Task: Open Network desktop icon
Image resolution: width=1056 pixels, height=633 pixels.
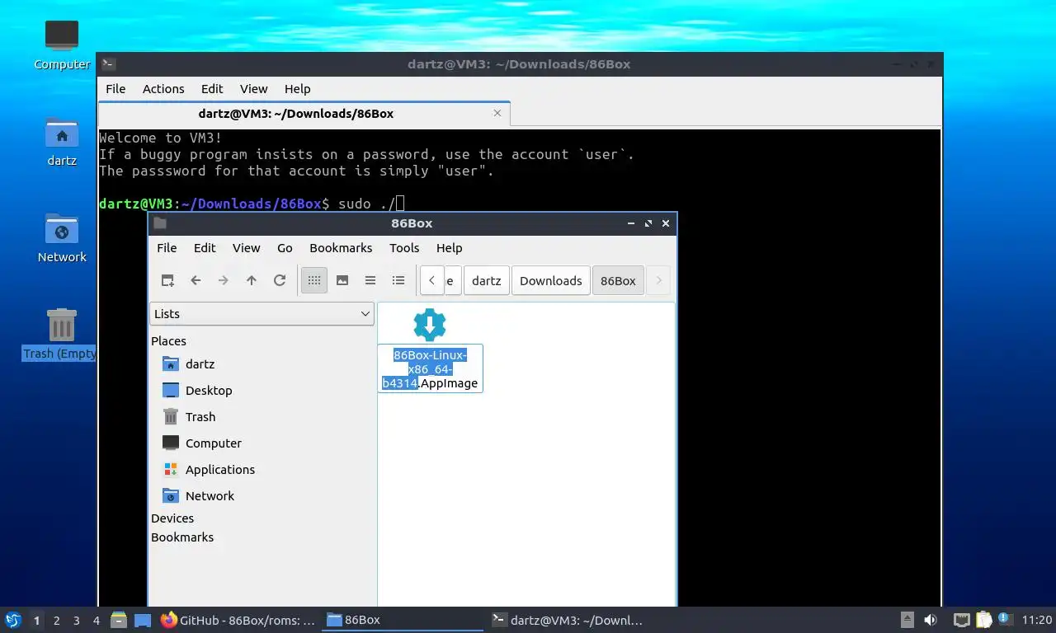Action: click(x=62, y=238)
